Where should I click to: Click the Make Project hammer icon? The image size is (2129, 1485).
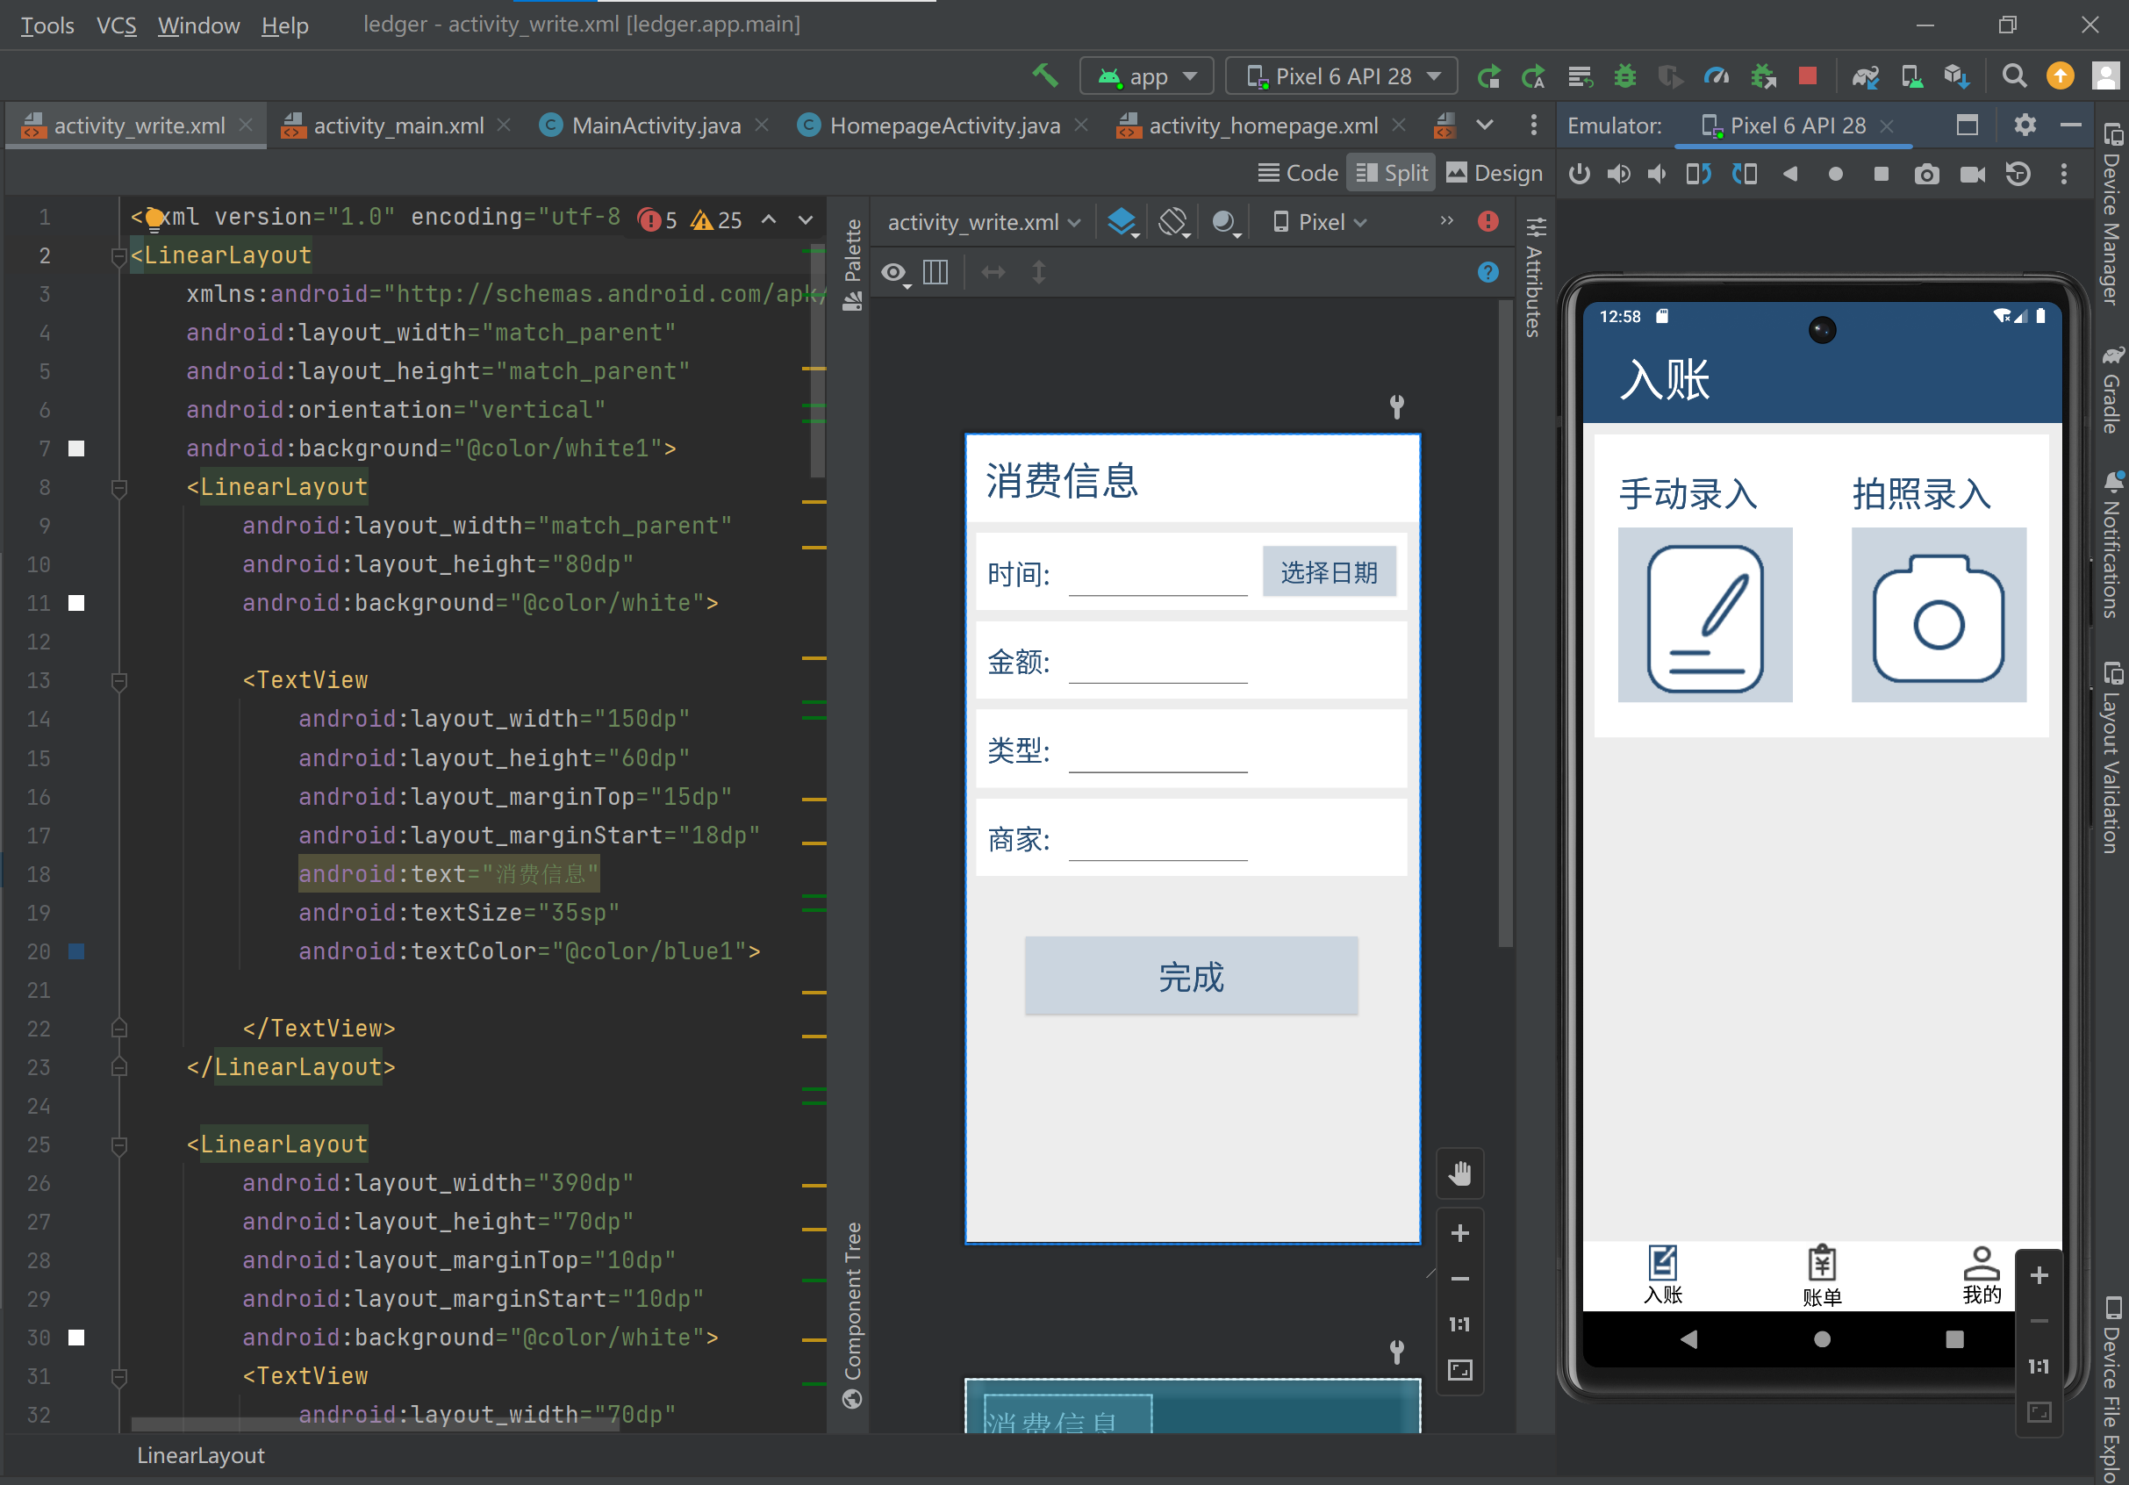(1045, 75)
